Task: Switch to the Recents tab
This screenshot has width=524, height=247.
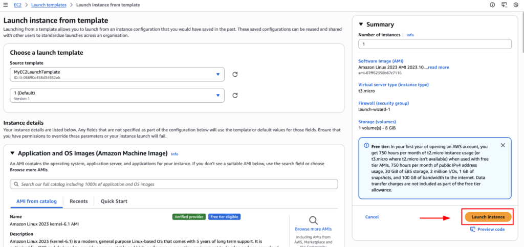Action: [x=78, y=201]
